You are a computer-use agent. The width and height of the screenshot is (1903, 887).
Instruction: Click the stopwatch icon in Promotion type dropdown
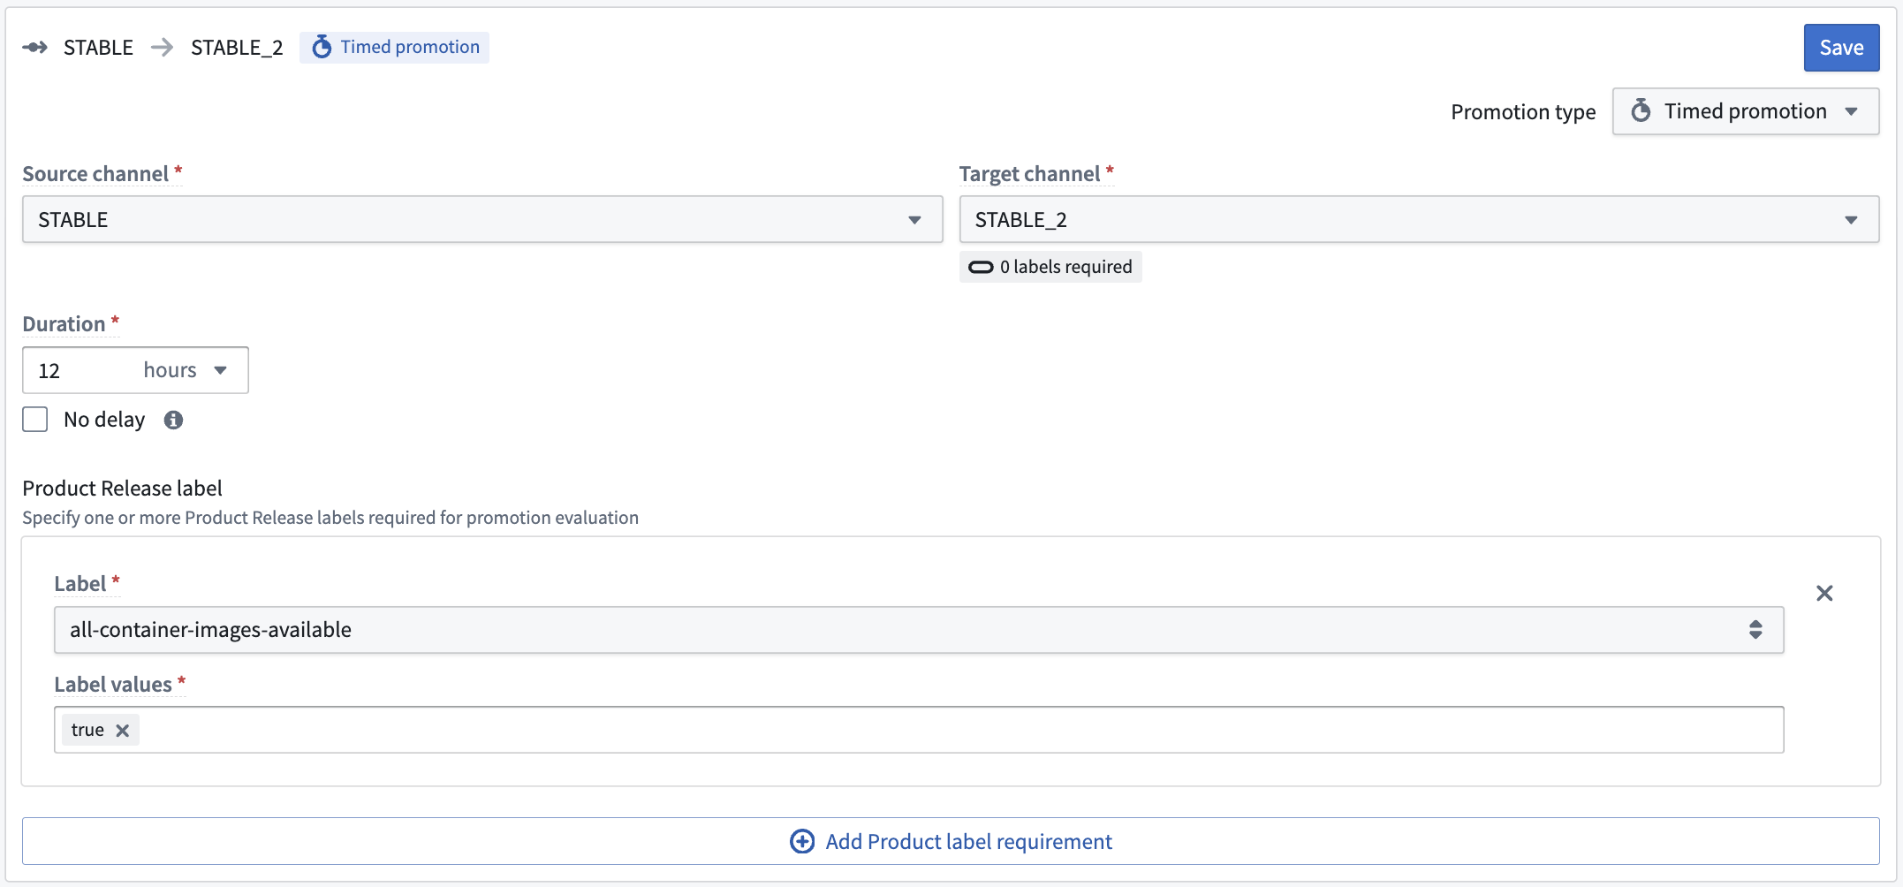tap(1641, 111)
